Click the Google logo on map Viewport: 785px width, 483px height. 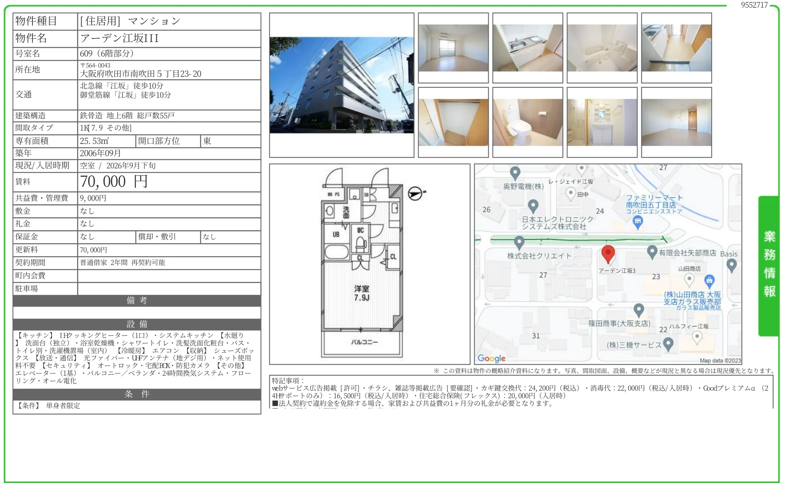[x=491, y=358]
